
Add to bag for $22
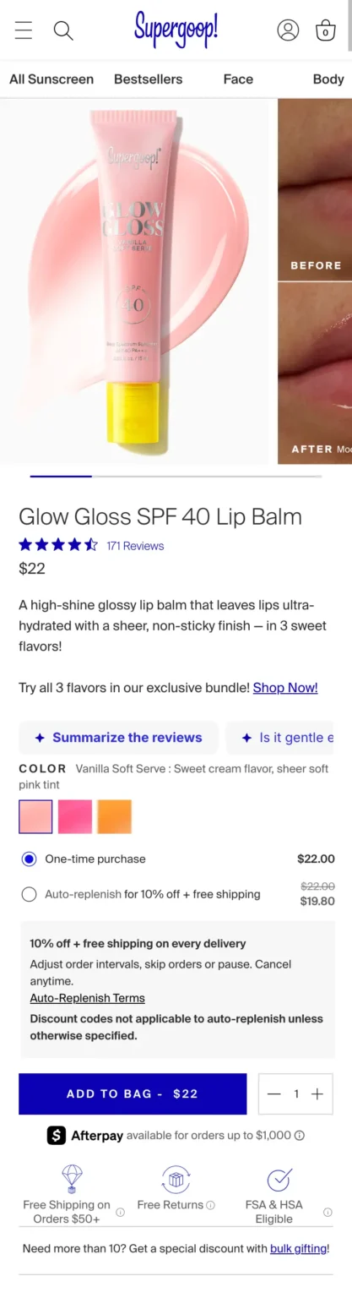[x=133, y=1093]
